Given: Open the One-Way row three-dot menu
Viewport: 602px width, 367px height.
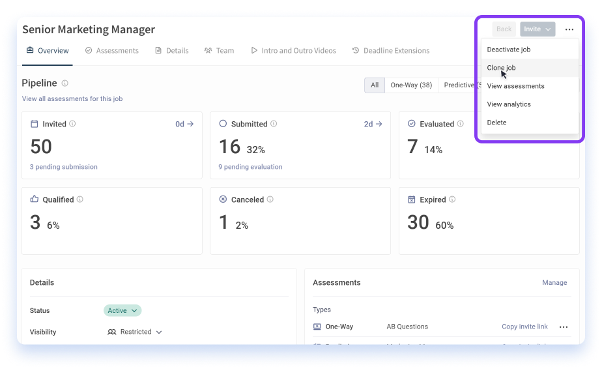Looking at the screenshot, I should coord(563,327).
